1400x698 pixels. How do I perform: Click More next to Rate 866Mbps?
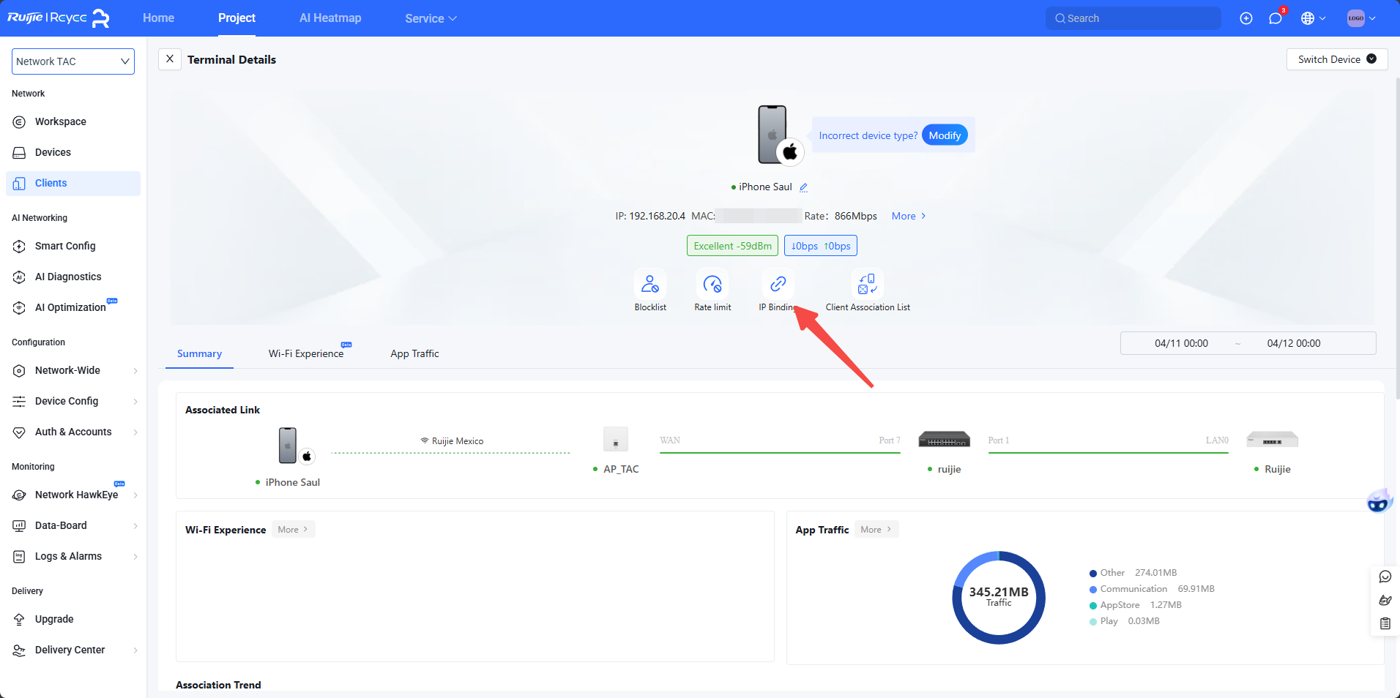coord(909,217)
